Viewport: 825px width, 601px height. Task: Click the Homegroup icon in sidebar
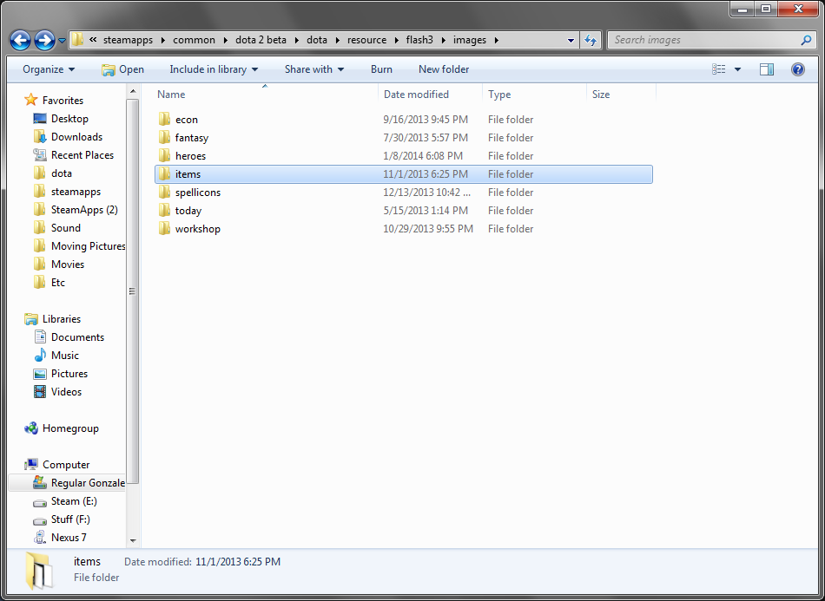(32, 428)
